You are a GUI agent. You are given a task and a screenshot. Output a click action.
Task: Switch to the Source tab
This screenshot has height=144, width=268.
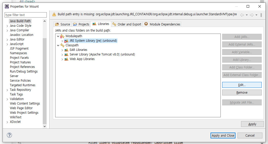click(63, 24)
